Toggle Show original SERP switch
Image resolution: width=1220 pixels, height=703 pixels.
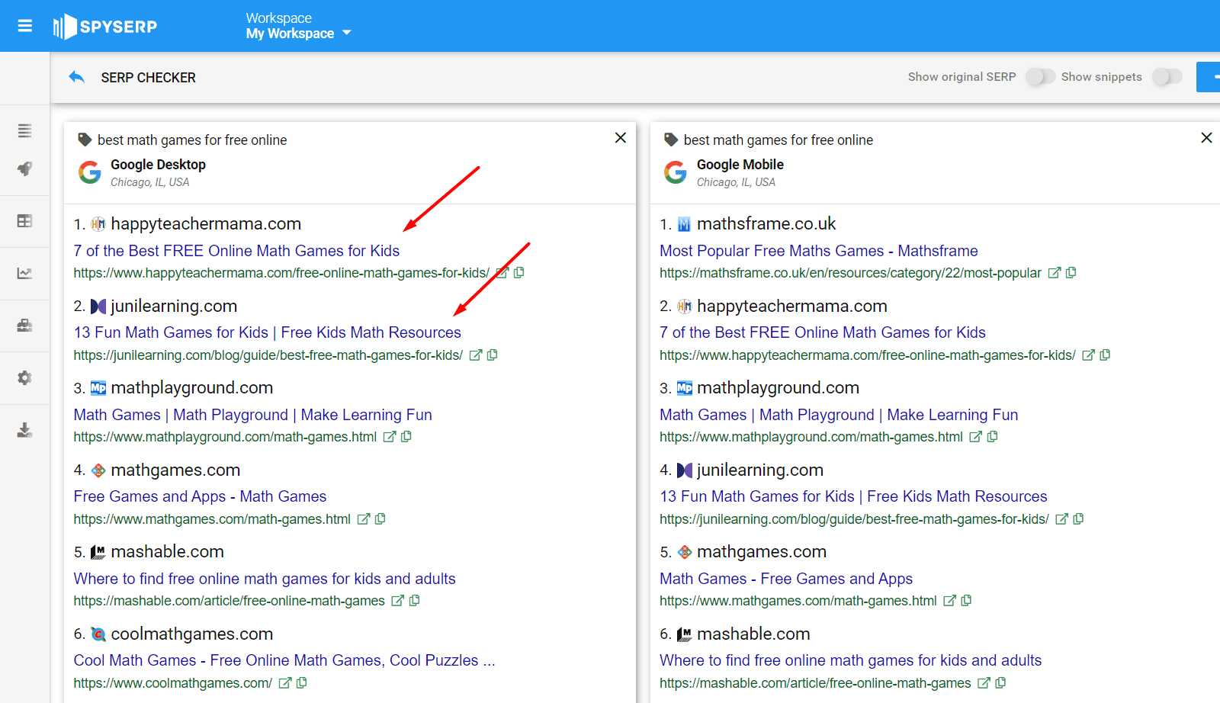click(x=1040, y=77)
